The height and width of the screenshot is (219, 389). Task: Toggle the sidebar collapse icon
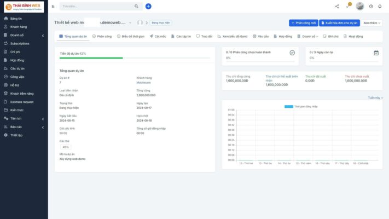click(53, 7)
